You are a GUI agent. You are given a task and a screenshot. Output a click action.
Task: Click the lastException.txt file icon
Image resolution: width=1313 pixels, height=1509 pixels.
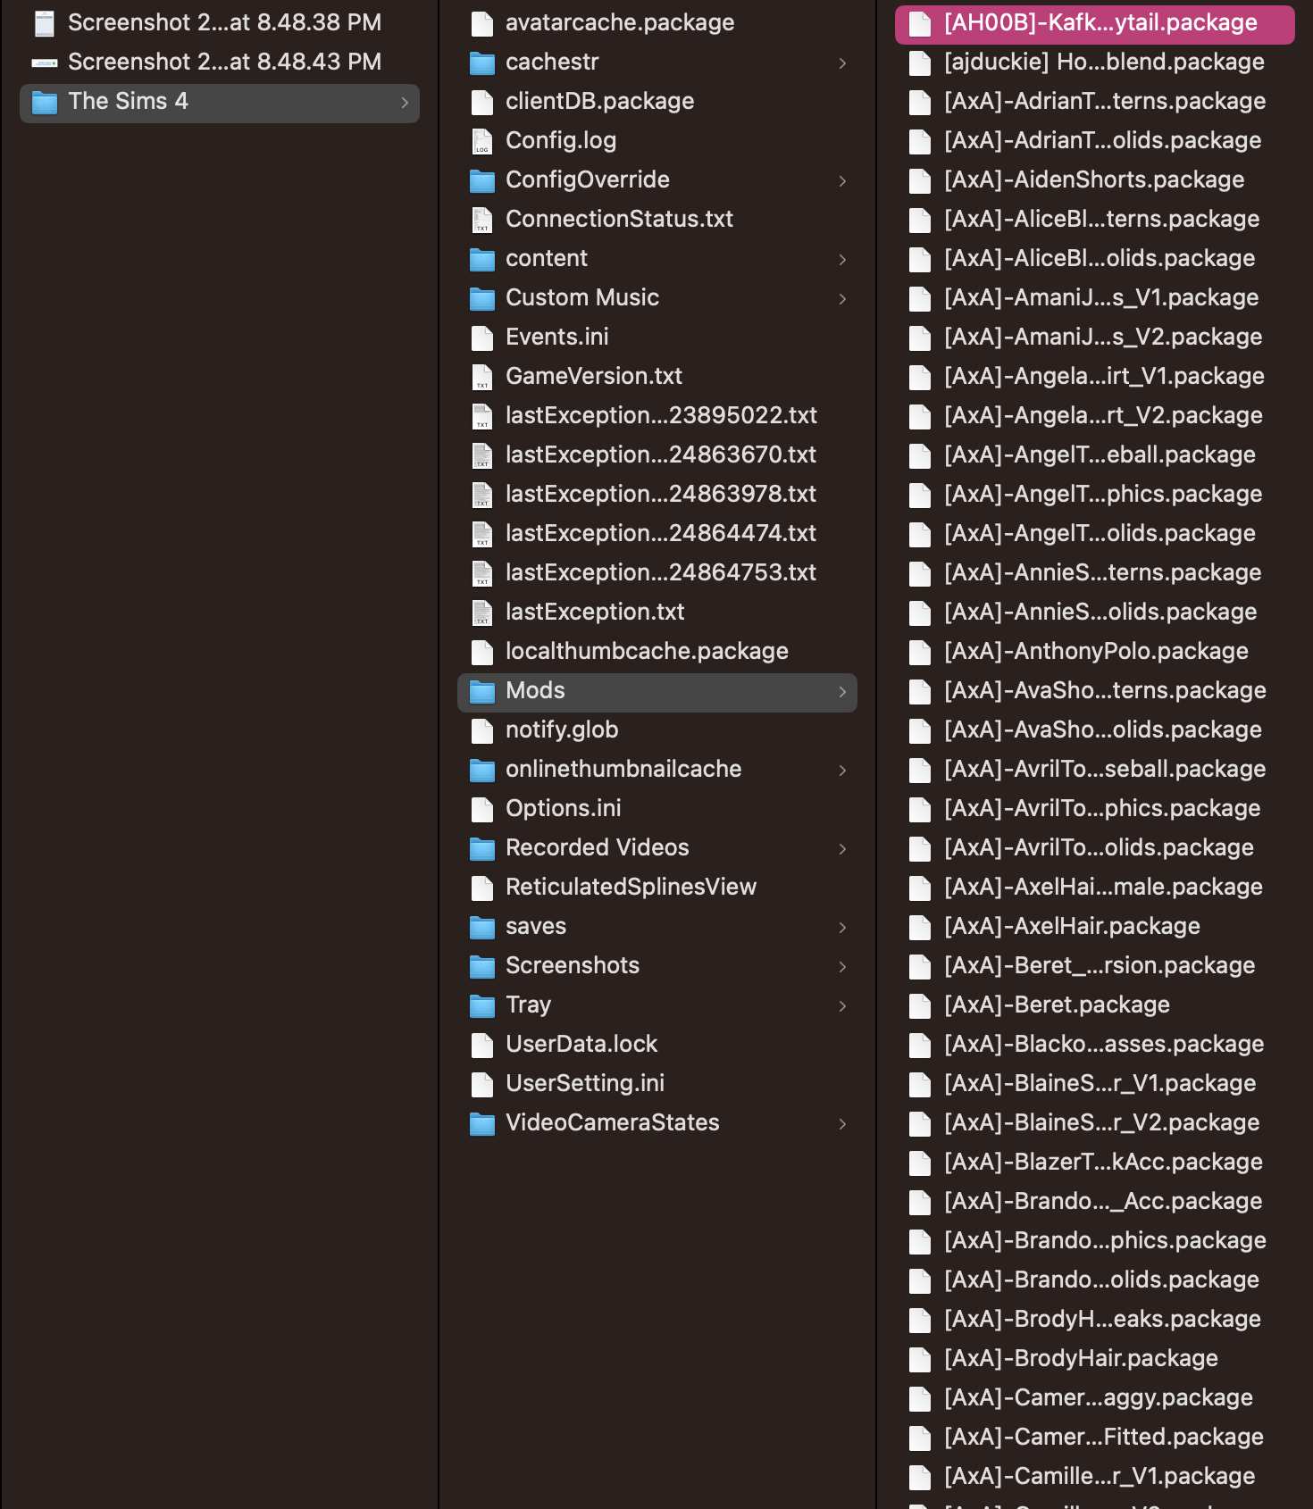coord(482,613)
